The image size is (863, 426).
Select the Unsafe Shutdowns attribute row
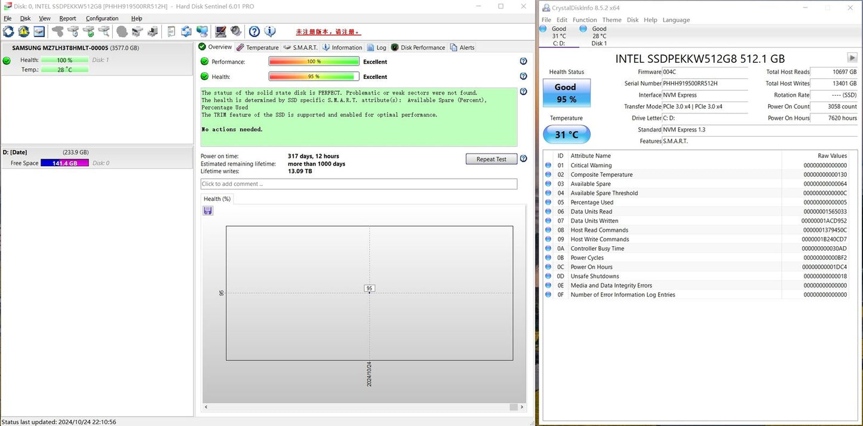(696, 276)
